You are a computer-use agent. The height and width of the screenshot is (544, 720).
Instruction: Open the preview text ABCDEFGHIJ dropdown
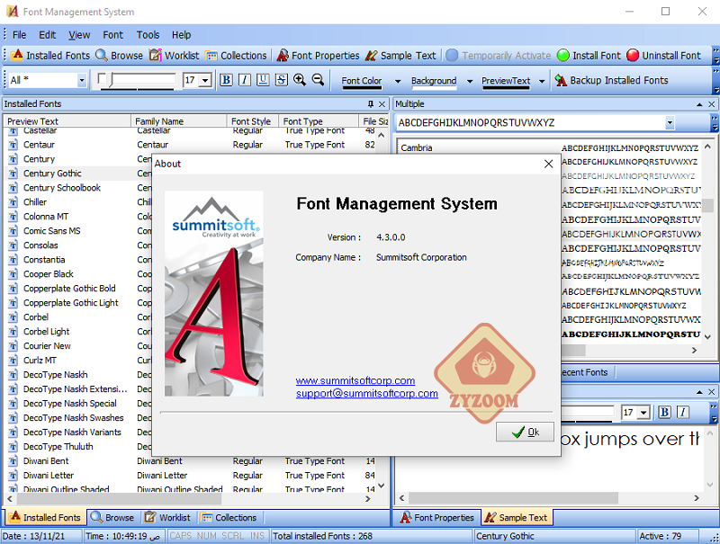[x=670, y=122]
